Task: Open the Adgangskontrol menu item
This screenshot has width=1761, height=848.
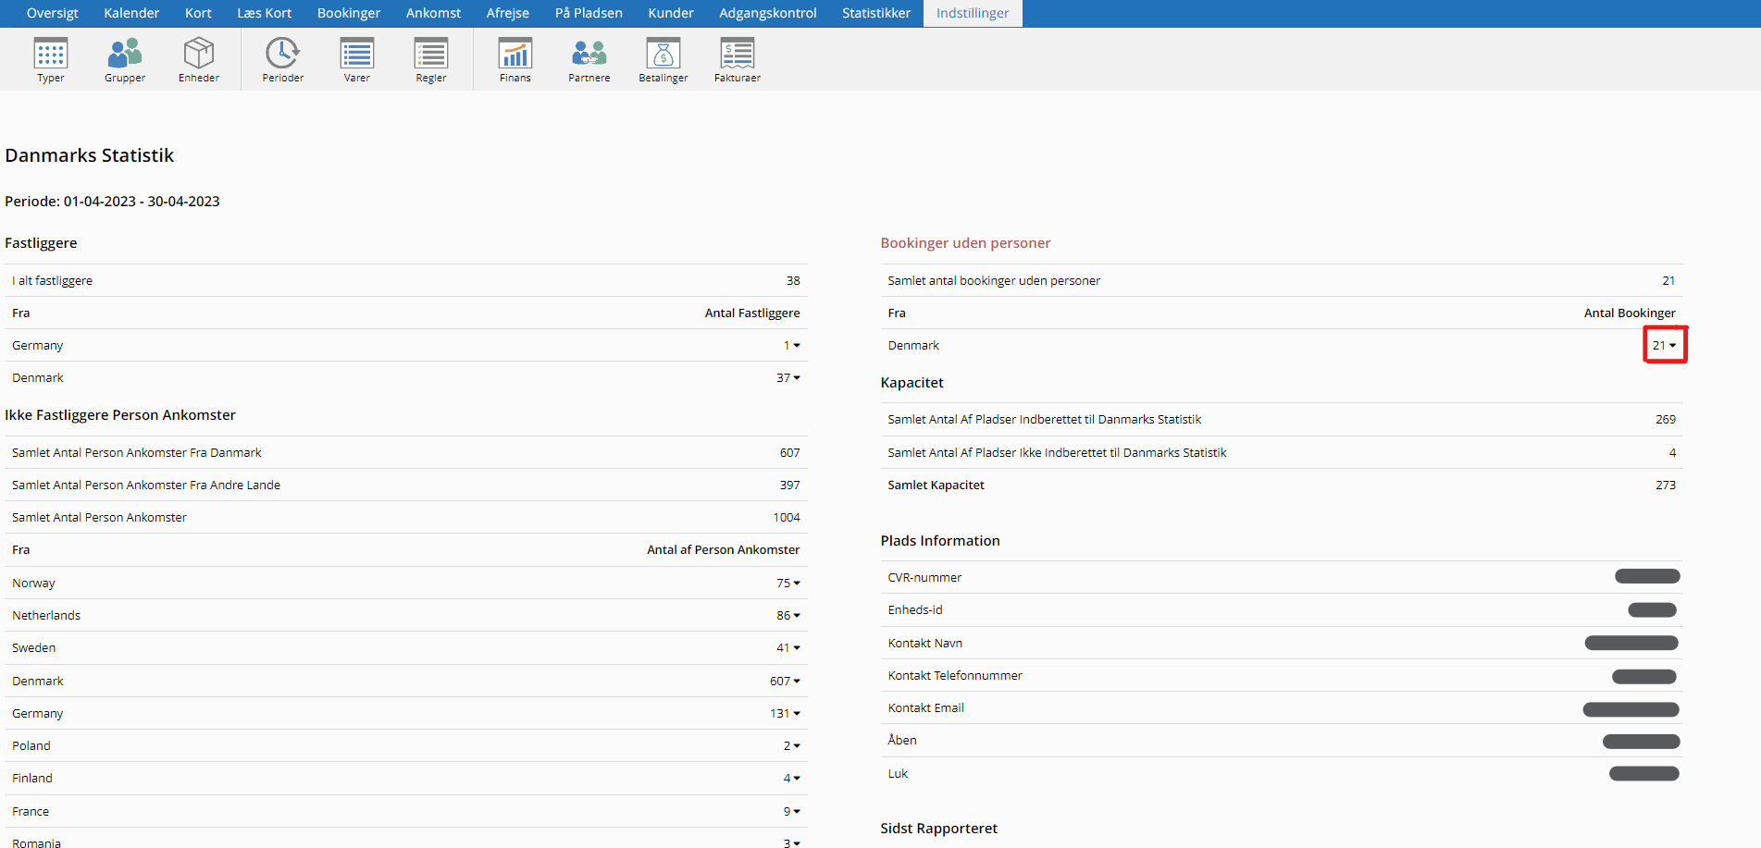Action: click(x=767, y=13)
